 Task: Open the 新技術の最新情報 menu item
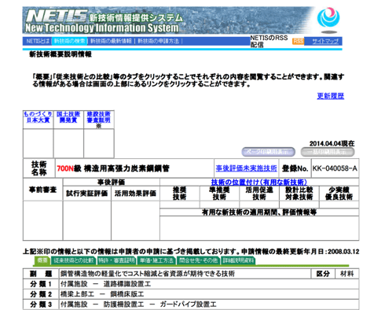click(111, 41)
